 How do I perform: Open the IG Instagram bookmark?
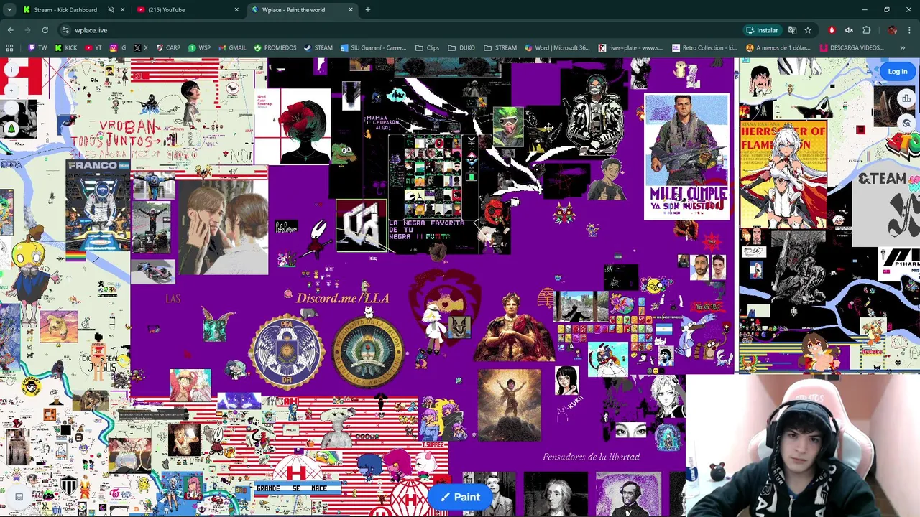coord(118,48)
